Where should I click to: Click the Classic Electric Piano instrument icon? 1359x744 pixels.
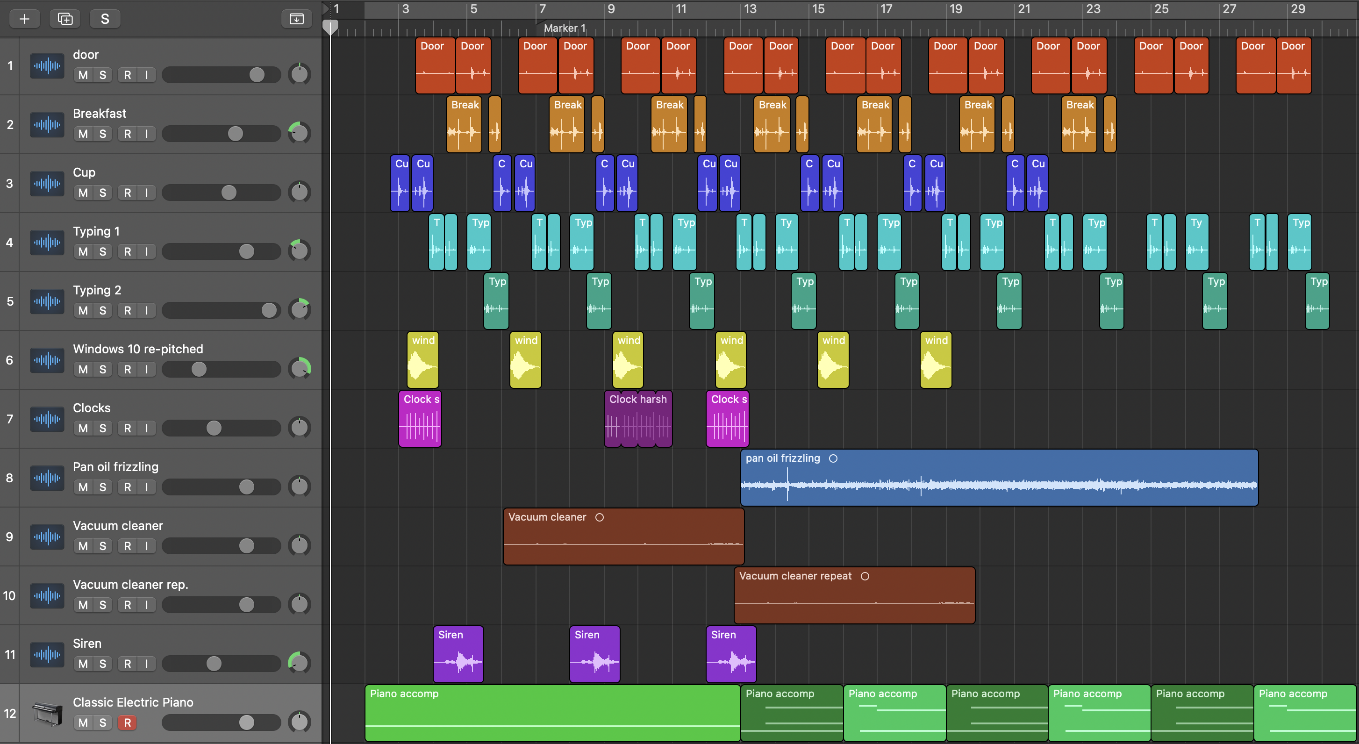click(x=47, y=714)
